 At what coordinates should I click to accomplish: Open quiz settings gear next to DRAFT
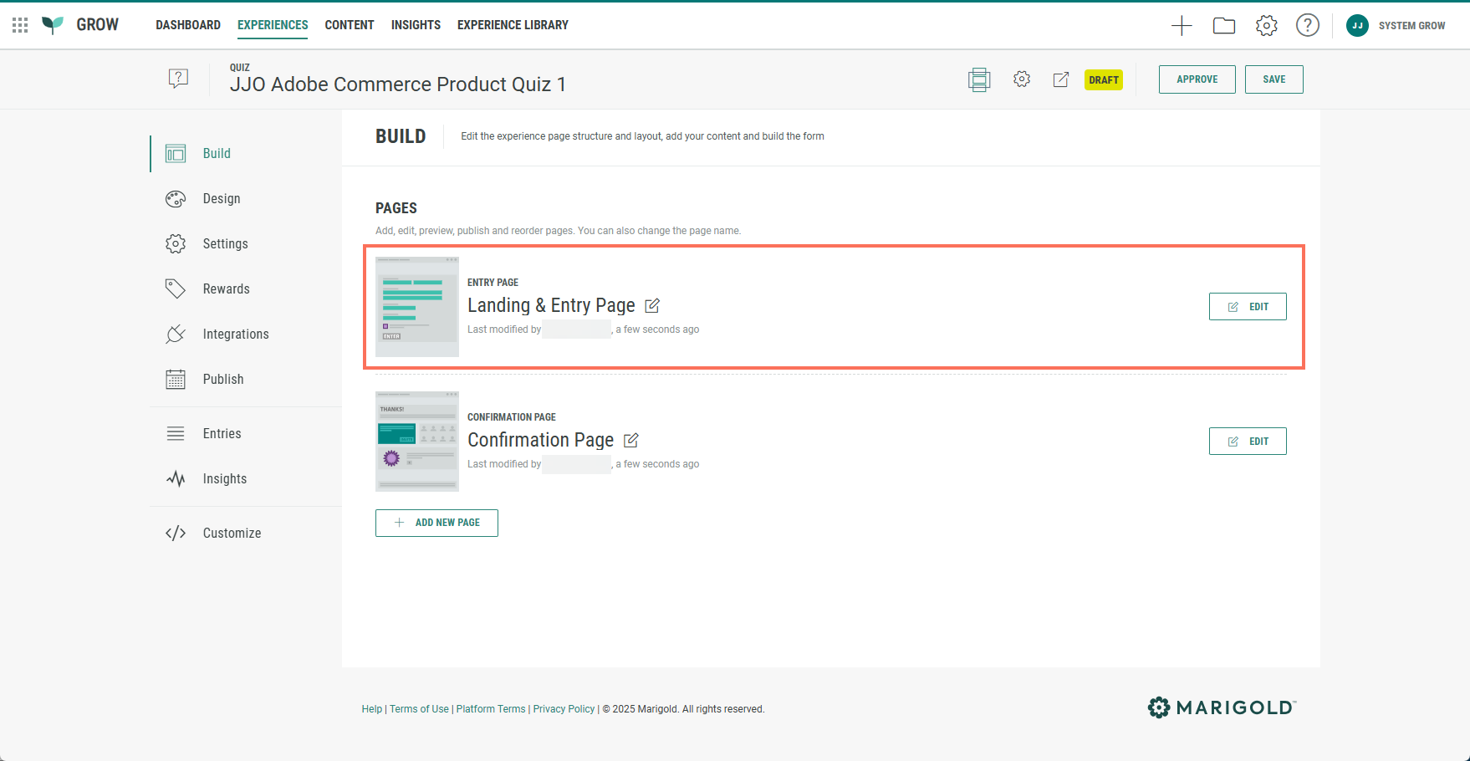tap(1021, 79)
